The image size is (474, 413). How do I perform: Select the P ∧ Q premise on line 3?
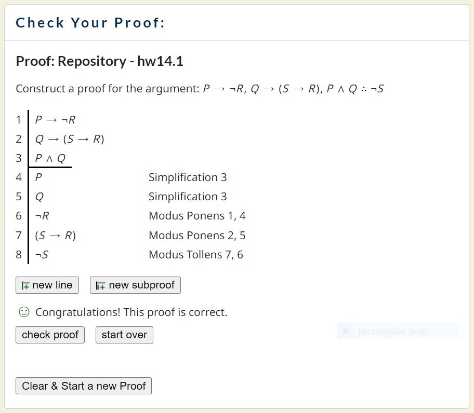click(50, 158)
